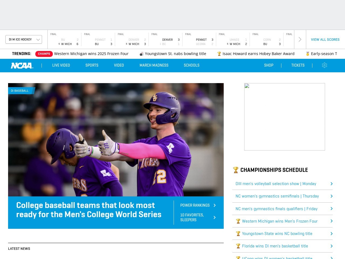Open the Denver 3 vs BC 1 final score

[165, 39]
